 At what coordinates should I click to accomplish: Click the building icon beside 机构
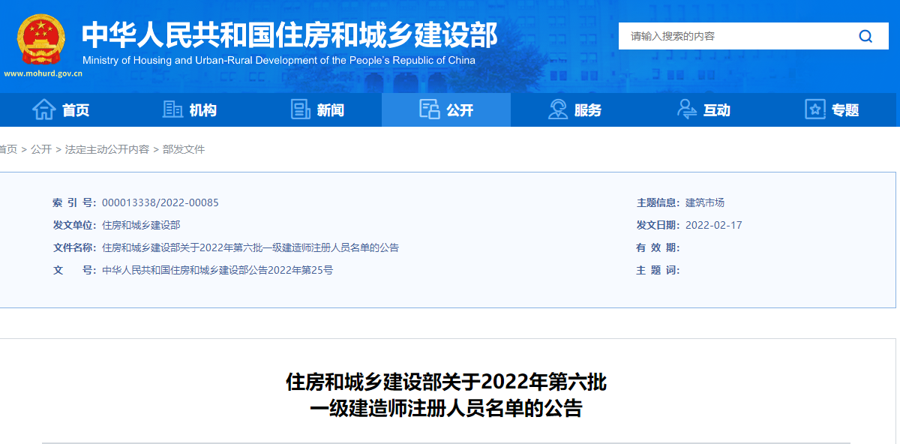pyautogui.click(x=173, y=109)
